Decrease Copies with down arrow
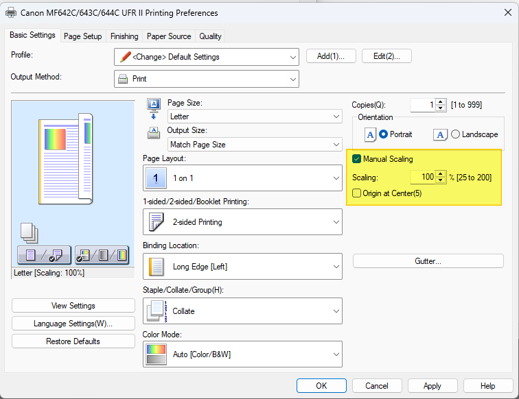This screenshot has height=399, width=519. (441, 108)
